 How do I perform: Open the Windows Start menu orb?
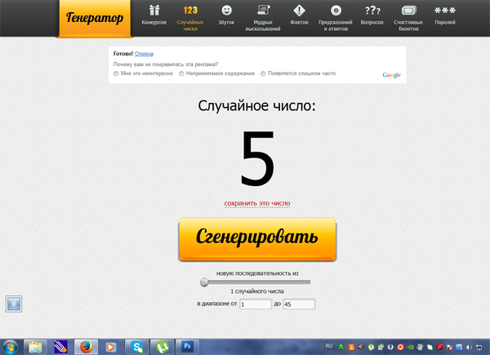click(x=9, y=347)
